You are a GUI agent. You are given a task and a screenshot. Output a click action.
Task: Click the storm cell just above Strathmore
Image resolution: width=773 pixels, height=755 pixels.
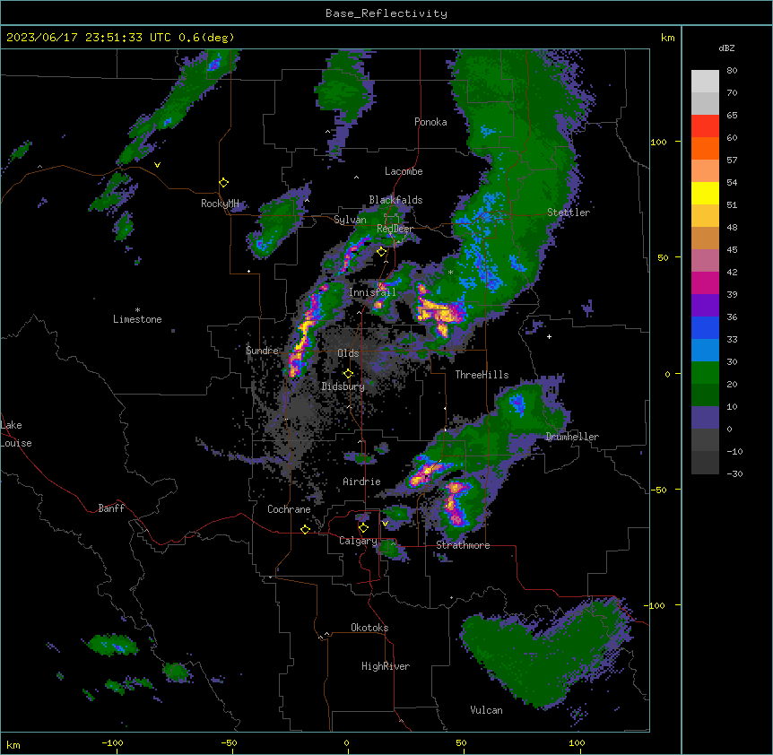456,503
